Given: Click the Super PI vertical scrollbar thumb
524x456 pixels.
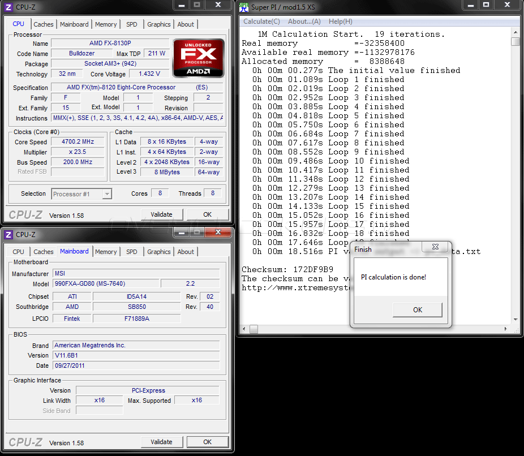Looking at the screenshot, I should (x=516, y=42).
